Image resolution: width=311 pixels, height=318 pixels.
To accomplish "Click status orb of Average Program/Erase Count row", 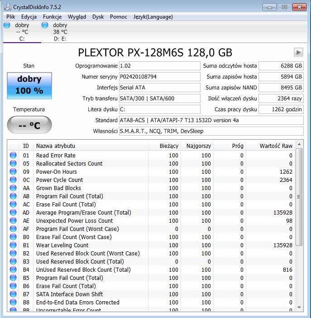I will [13, 212].
